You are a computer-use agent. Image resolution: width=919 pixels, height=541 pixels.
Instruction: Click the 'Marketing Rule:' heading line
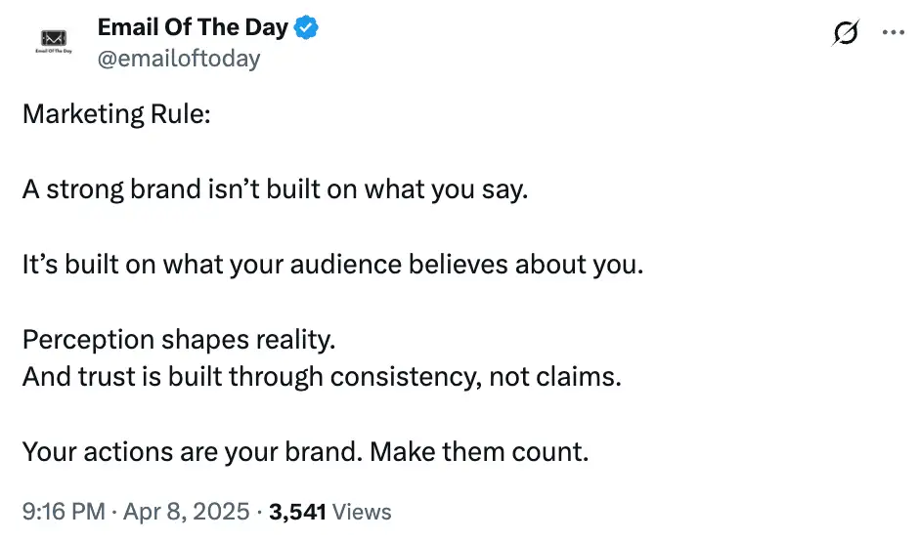(116, 114)
